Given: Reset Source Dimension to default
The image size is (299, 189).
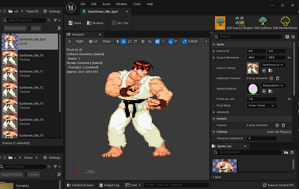Looking at the screenshot, I should (x=289, y=57).
